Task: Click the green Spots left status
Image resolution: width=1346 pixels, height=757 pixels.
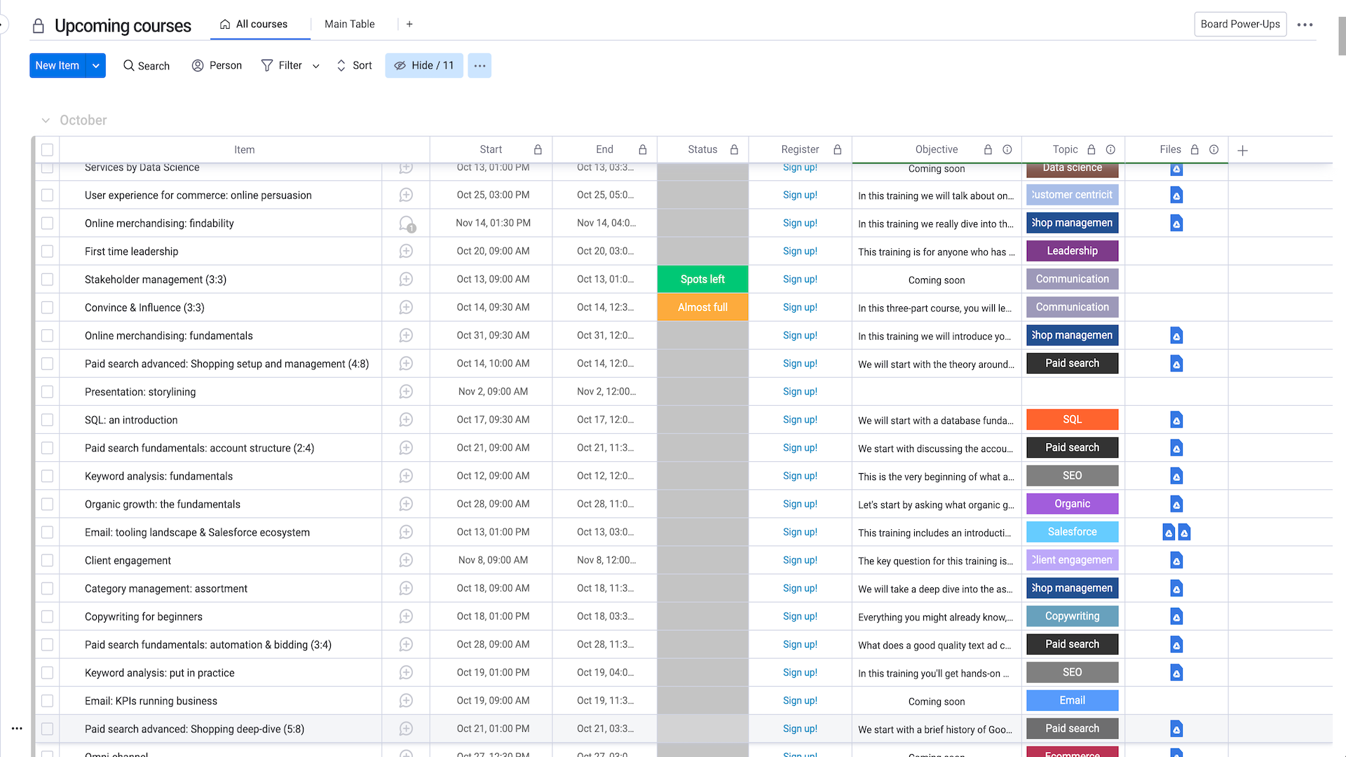Action: point(702,279)
